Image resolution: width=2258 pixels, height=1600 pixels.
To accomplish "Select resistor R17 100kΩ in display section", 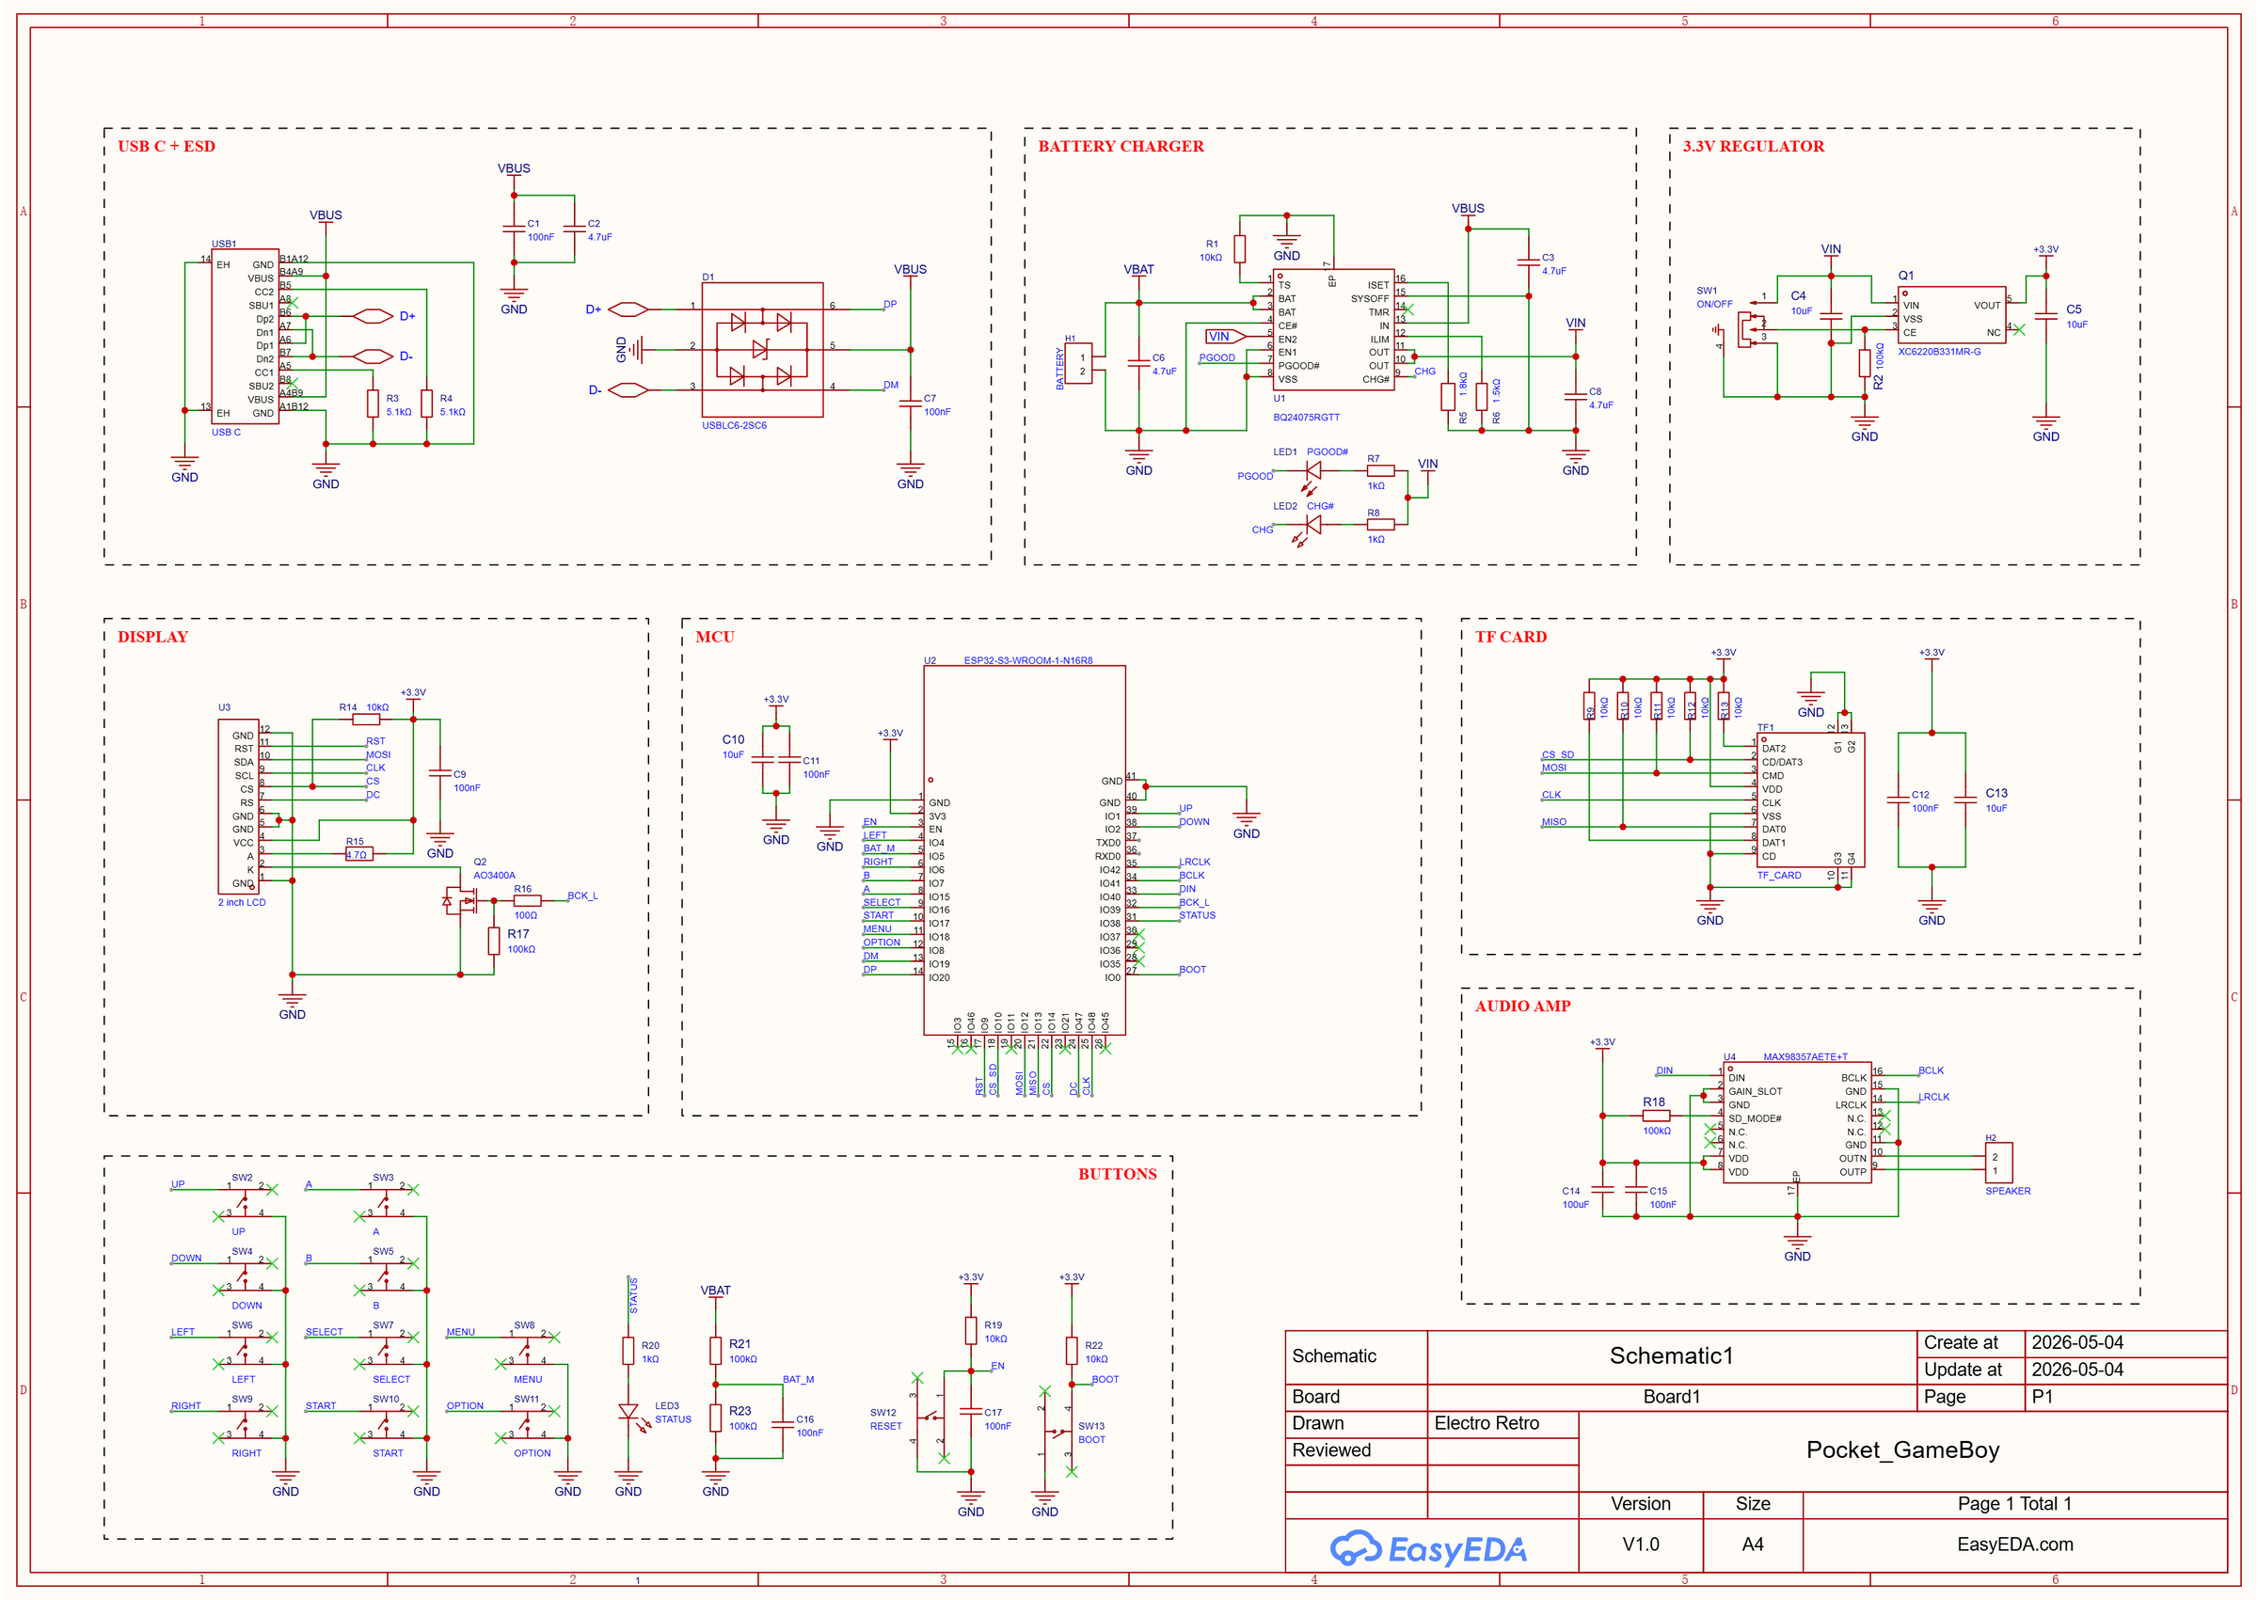I will click(x=494, y=941).
